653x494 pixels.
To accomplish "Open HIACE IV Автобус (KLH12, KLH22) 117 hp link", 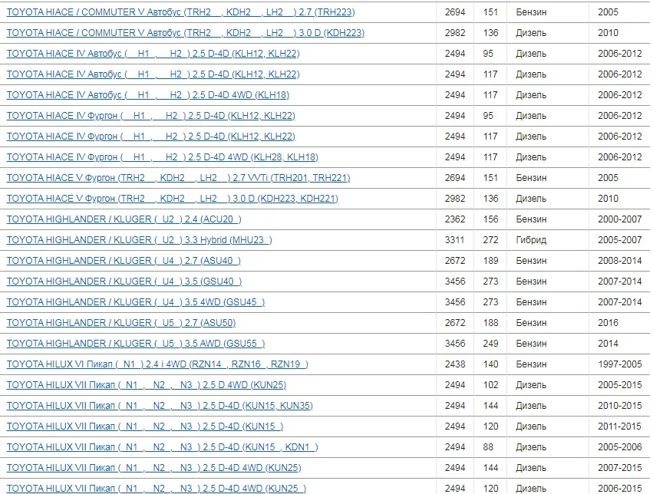I will (x=153, y=74).
